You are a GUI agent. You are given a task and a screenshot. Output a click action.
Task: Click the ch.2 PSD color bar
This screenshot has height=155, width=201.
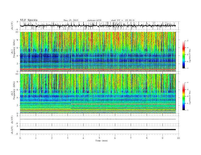click(x=183, y=96)
